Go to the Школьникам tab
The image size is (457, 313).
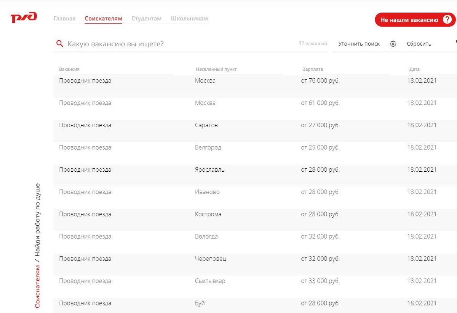point(189,18)
